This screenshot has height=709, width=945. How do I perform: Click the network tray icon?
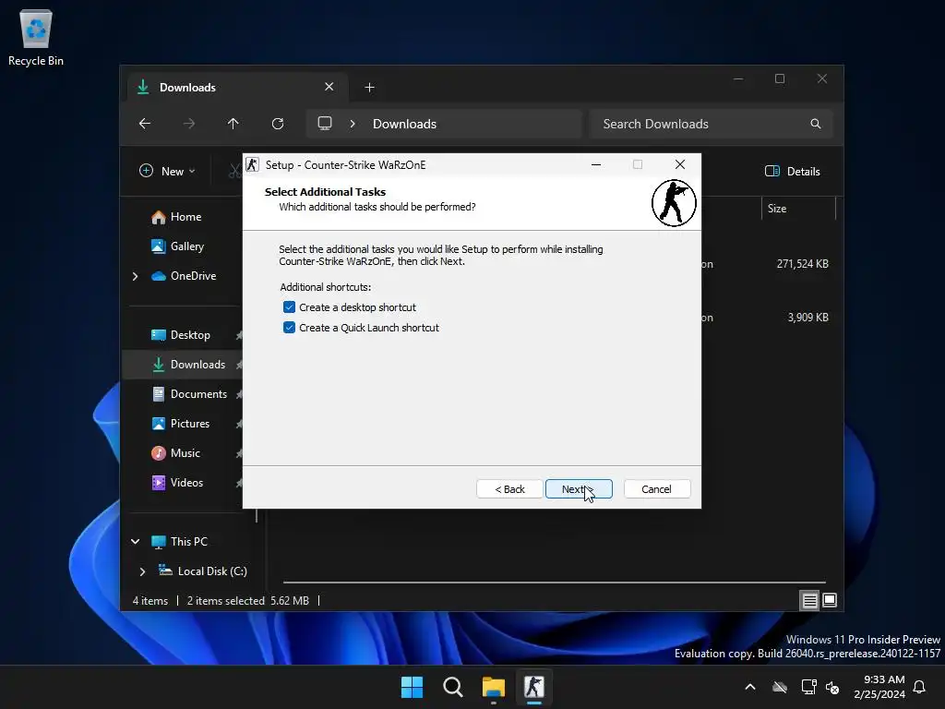(808, 687)
